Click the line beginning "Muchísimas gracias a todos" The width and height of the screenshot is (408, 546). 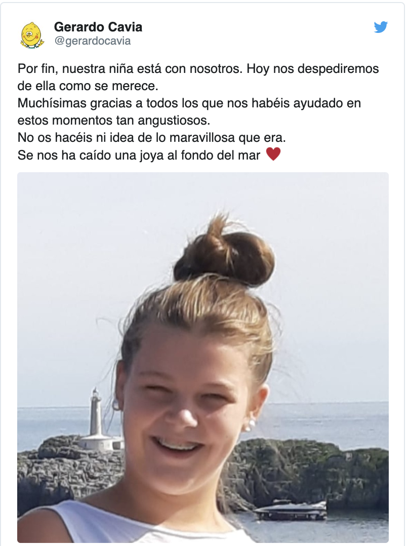tap(189, 103)
